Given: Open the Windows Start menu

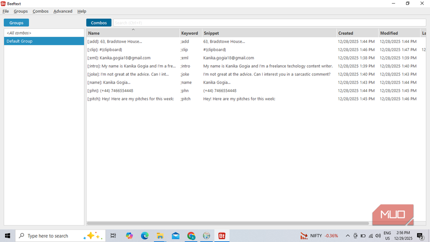Looking at the screenshot, I should click(x=7, y=236).
